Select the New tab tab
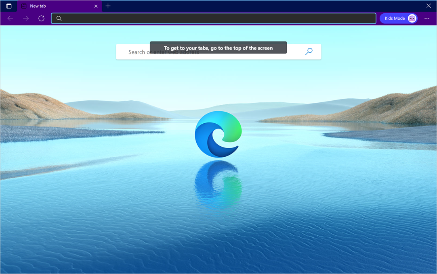This screenshot has width=437, height=274. (x=57, y=6)
